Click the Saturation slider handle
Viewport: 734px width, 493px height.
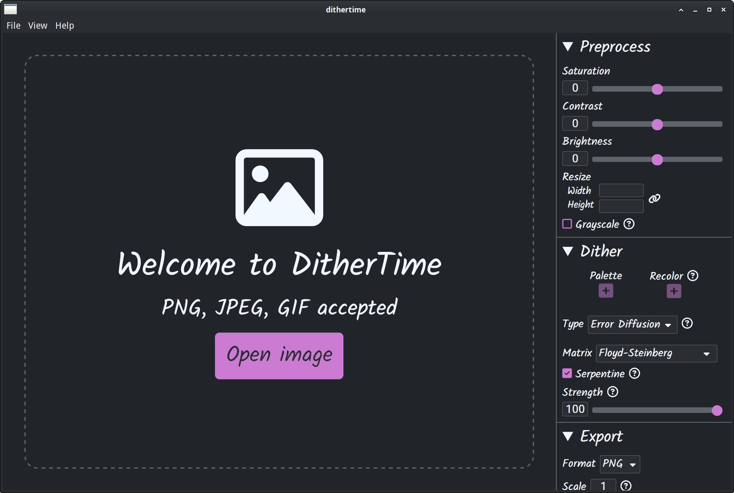coord(657,89)
